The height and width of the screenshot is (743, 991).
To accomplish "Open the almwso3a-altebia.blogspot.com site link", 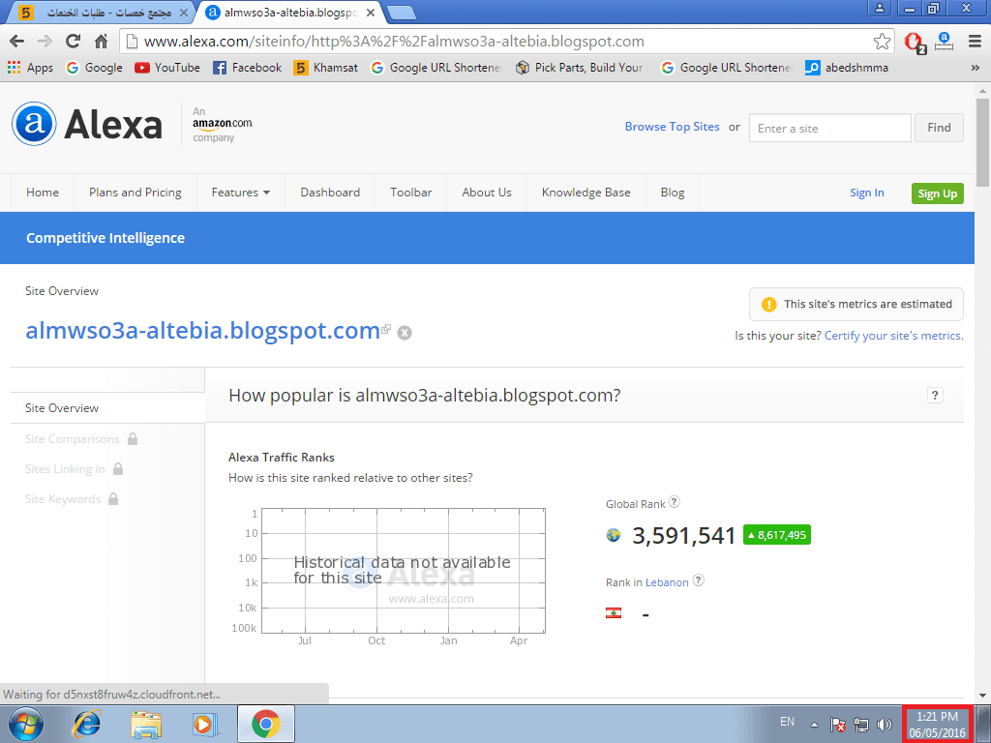I will [202, 331].
